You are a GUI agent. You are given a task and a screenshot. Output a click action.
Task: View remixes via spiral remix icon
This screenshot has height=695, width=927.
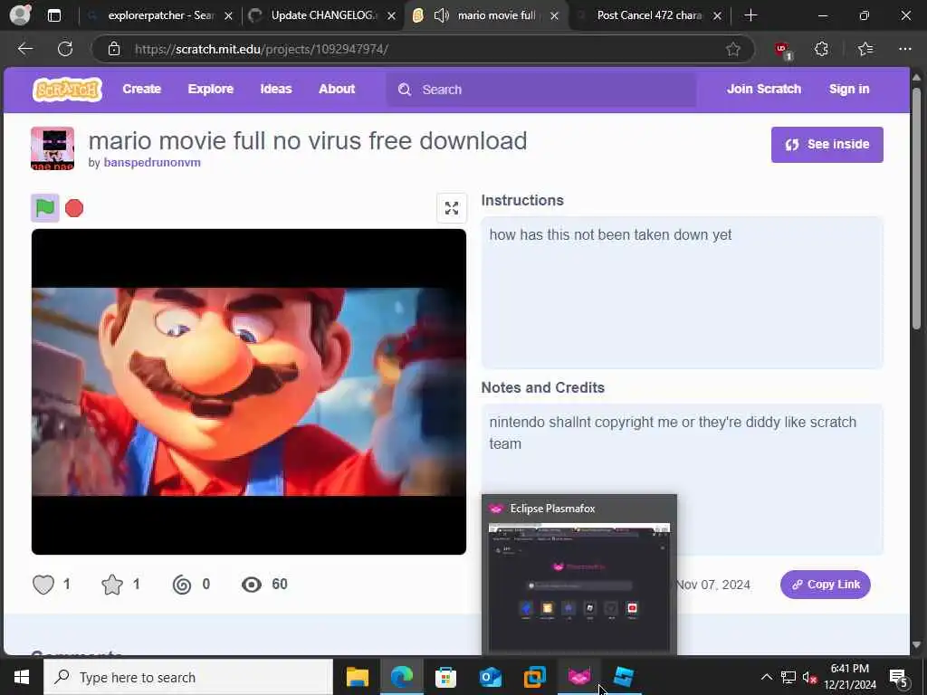click(x=182, y=585)
